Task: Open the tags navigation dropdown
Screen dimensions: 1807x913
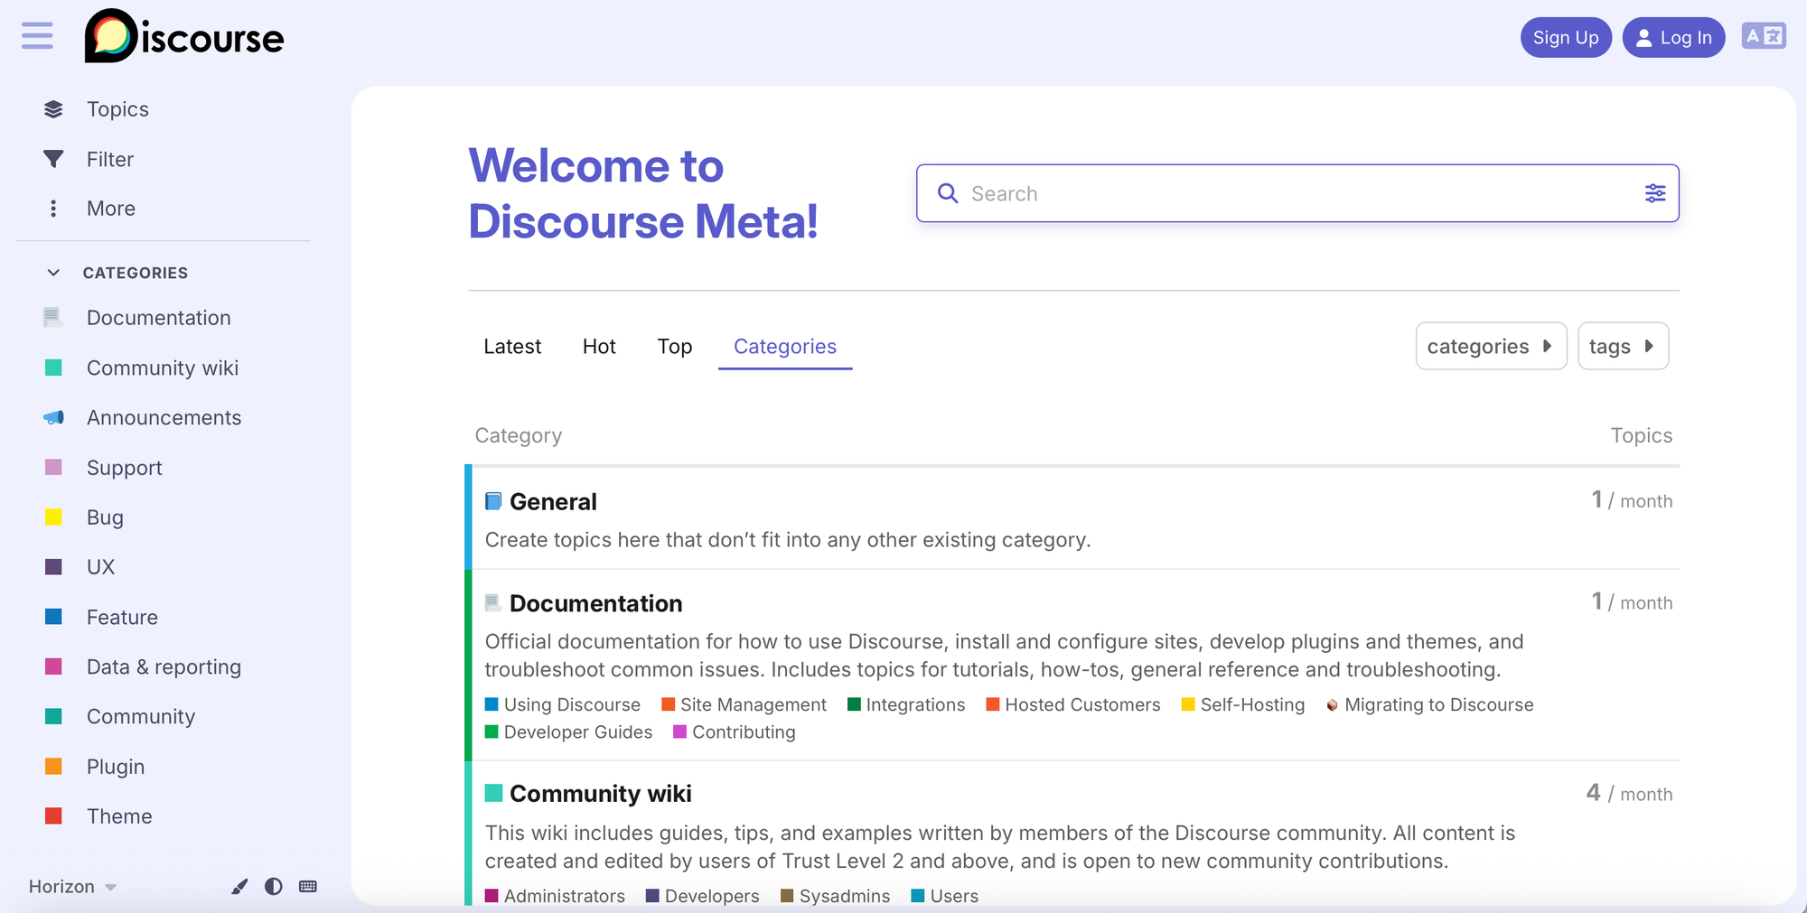Action: [x=1623, y=346]
